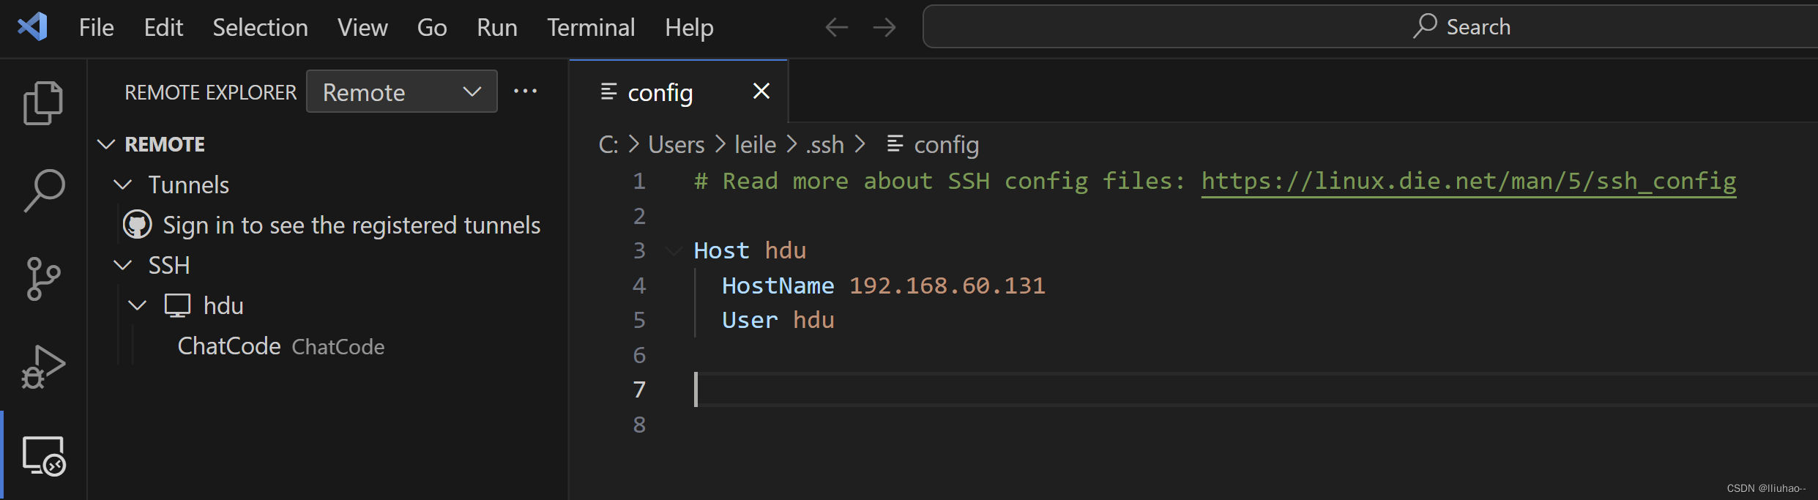Click line number 8 in the gutter
Image resolution: width=1818 pixels, height=500 pixels.
(x=639, y=425)
